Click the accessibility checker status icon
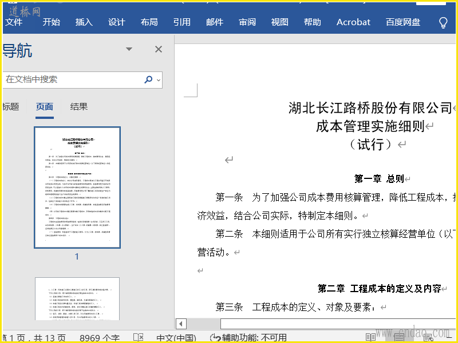This screenshot has height=343, width=458. point(215,338)
